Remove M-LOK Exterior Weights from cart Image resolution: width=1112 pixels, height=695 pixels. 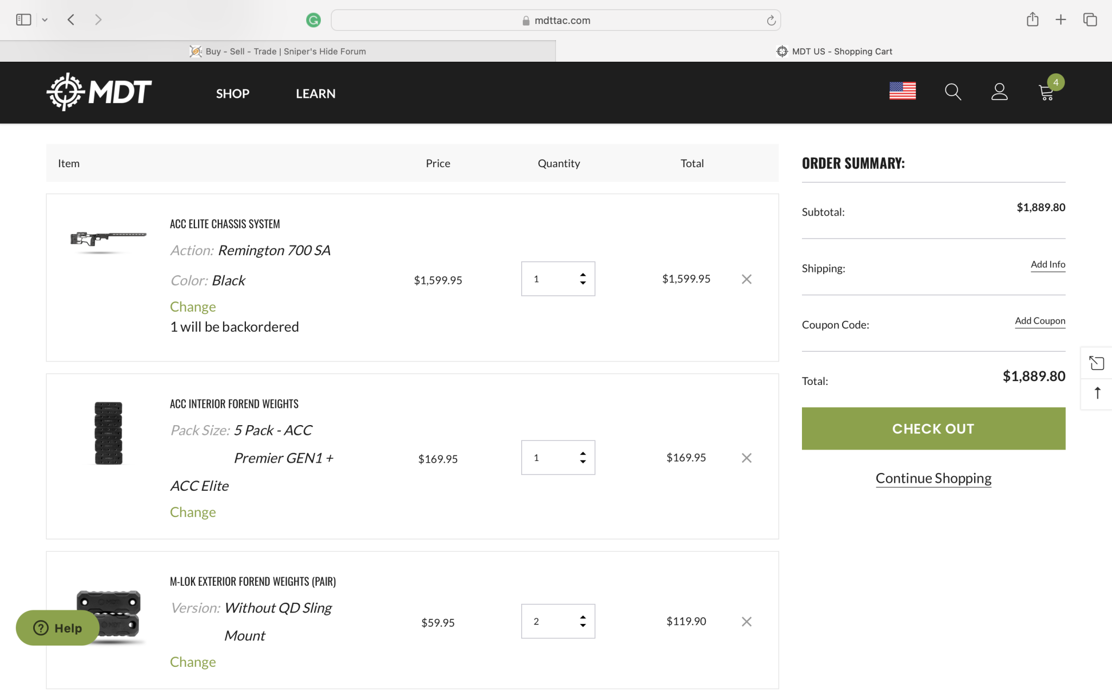pyautogui.click(x=747, y=622)
